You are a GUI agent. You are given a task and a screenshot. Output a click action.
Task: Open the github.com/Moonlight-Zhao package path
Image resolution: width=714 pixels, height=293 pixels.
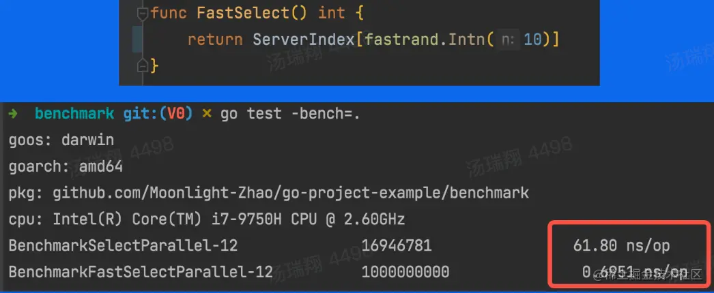pyautogui.click(x=290, y=193)
